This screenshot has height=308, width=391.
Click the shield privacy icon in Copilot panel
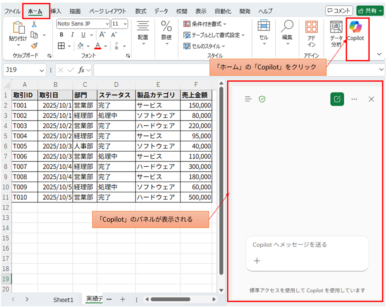click(262, 99)
